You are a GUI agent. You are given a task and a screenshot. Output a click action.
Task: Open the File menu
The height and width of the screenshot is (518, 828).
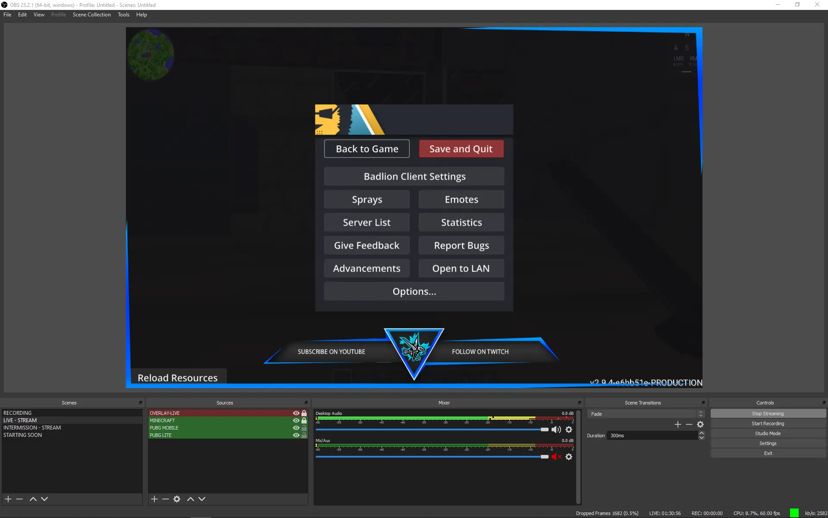click(7, 15)
